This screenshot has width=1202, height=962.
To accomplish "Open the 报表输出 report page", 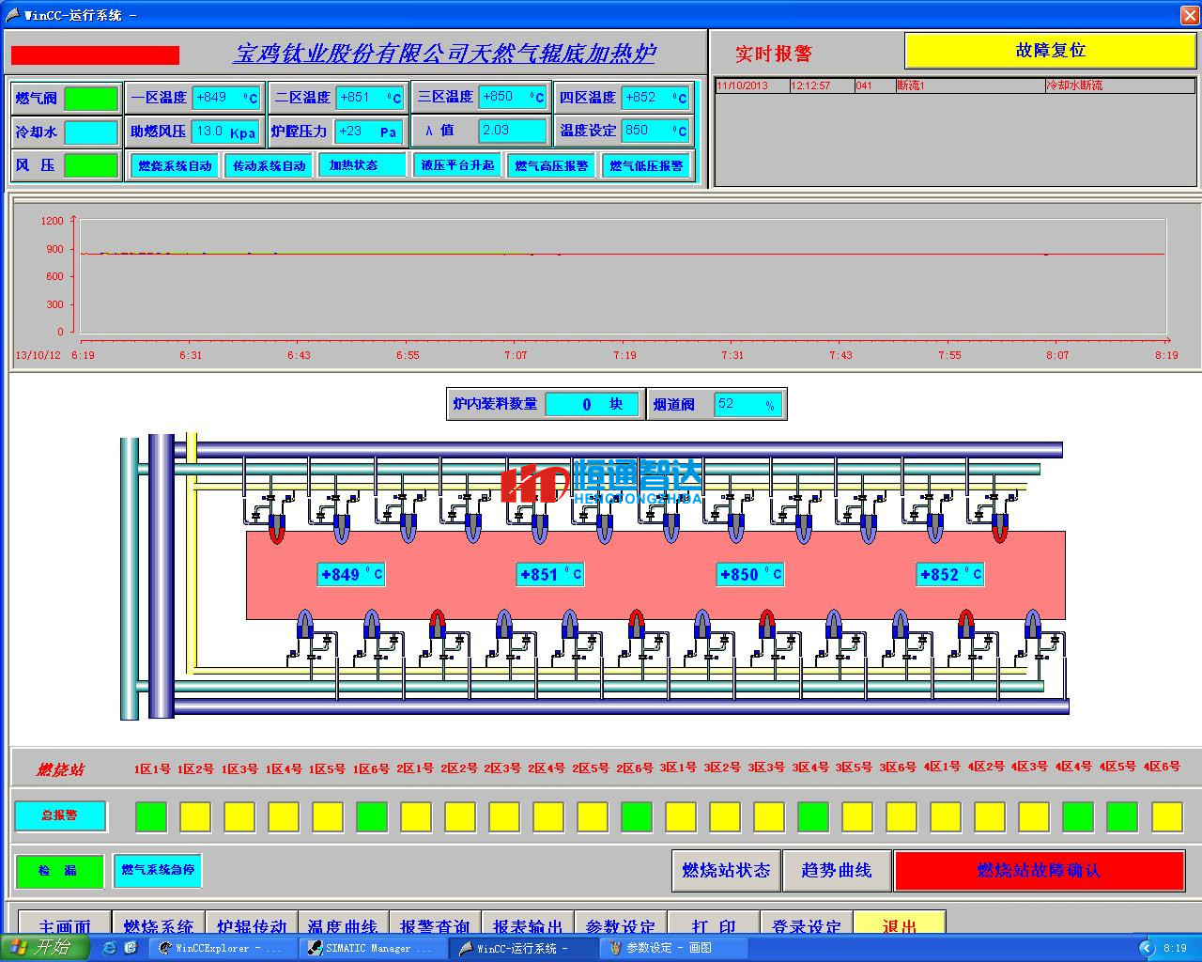I will point(529,924).
